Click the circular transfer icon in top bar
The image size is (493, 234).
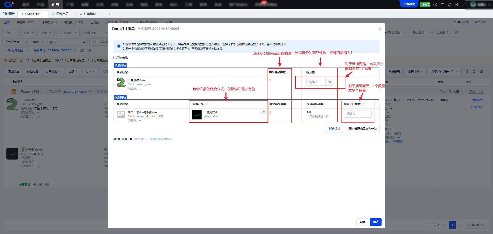point(435,5)
